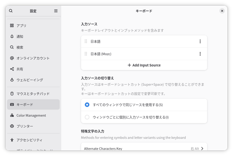Click the 右 Alt value text
This screenshot has height=156, width=233.
click(195, 149)
